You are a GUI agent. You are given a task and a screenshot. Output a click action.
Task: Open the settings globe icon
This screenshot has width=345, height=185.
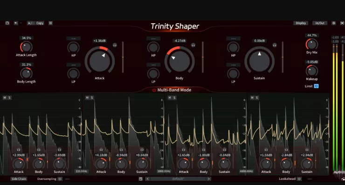pyautogui.click(x=334, y=23)
